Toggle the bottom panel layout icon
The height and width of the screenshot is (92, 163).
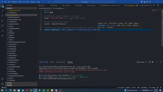[145, 2]
